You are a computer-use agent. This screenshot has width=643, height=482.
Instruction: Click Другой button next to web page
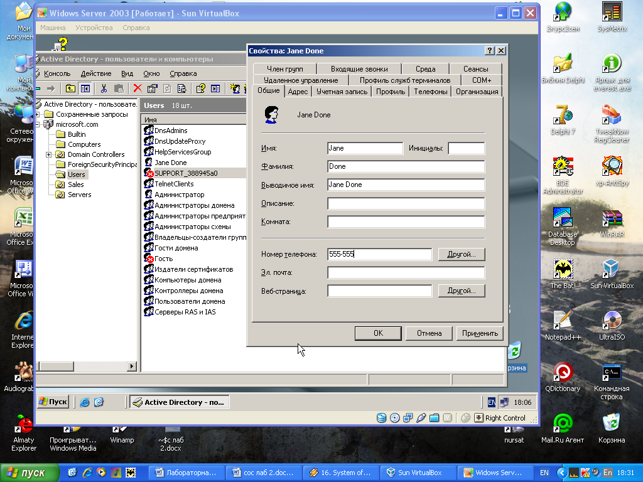(462, 291)
